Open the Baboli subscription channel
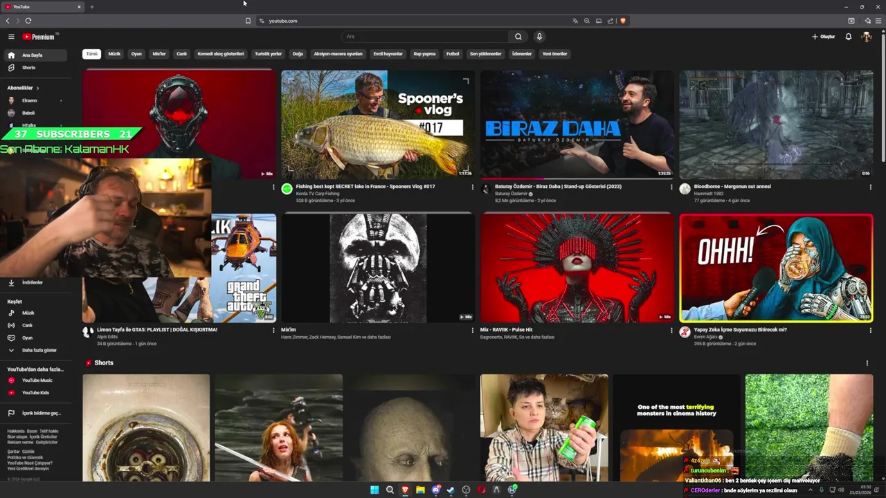The height and width of the screenshot is (498, 886). point(37,113)
